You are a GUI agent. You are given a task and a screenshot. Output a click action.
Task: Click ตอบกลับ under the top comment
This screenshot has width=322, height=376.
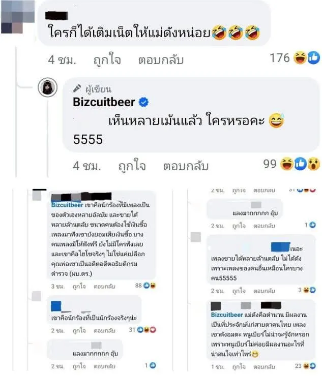coord(161,60)
